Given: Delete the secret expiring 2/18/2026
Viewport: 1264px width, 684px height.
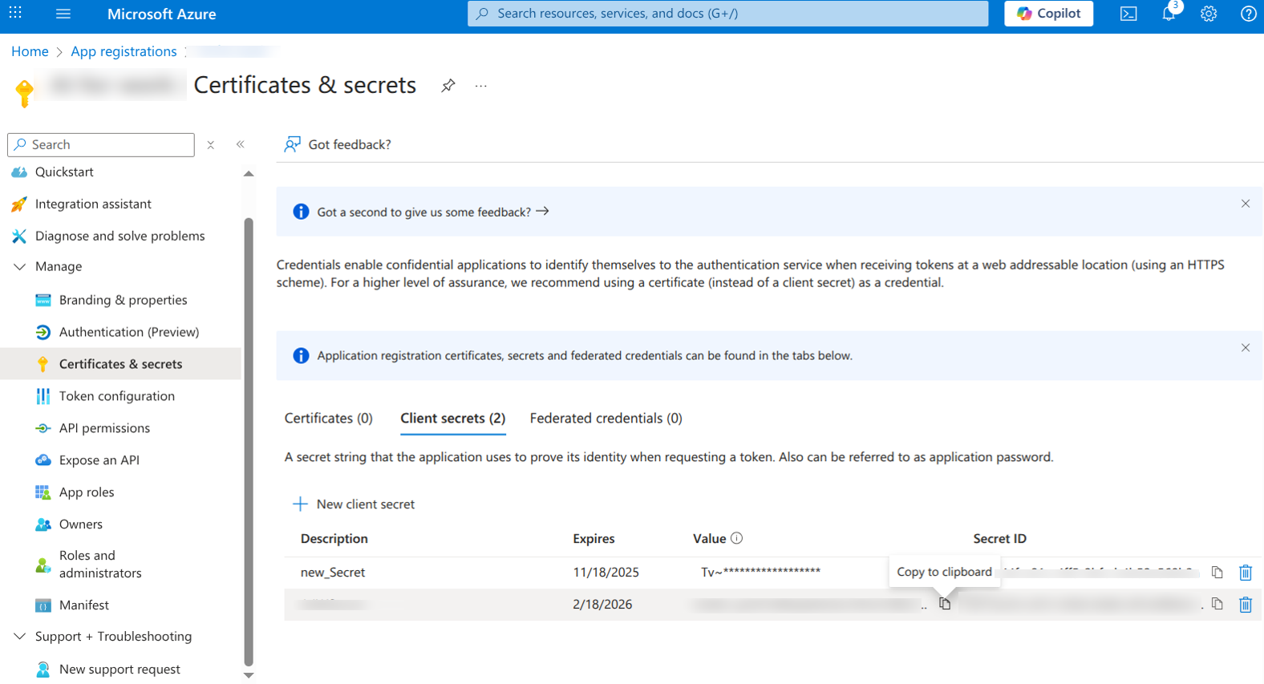Looking at the screenshot, I should tap(1246, 605).
